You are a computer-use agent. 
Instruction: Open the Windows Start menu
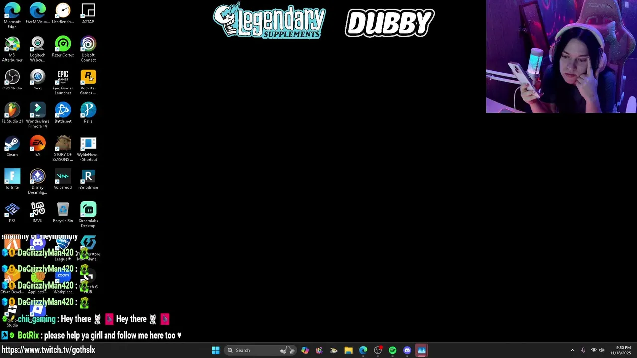coord(215,350)
